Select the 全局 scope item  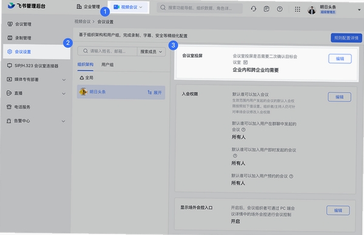pyautogui.click(x=86, y=78)
